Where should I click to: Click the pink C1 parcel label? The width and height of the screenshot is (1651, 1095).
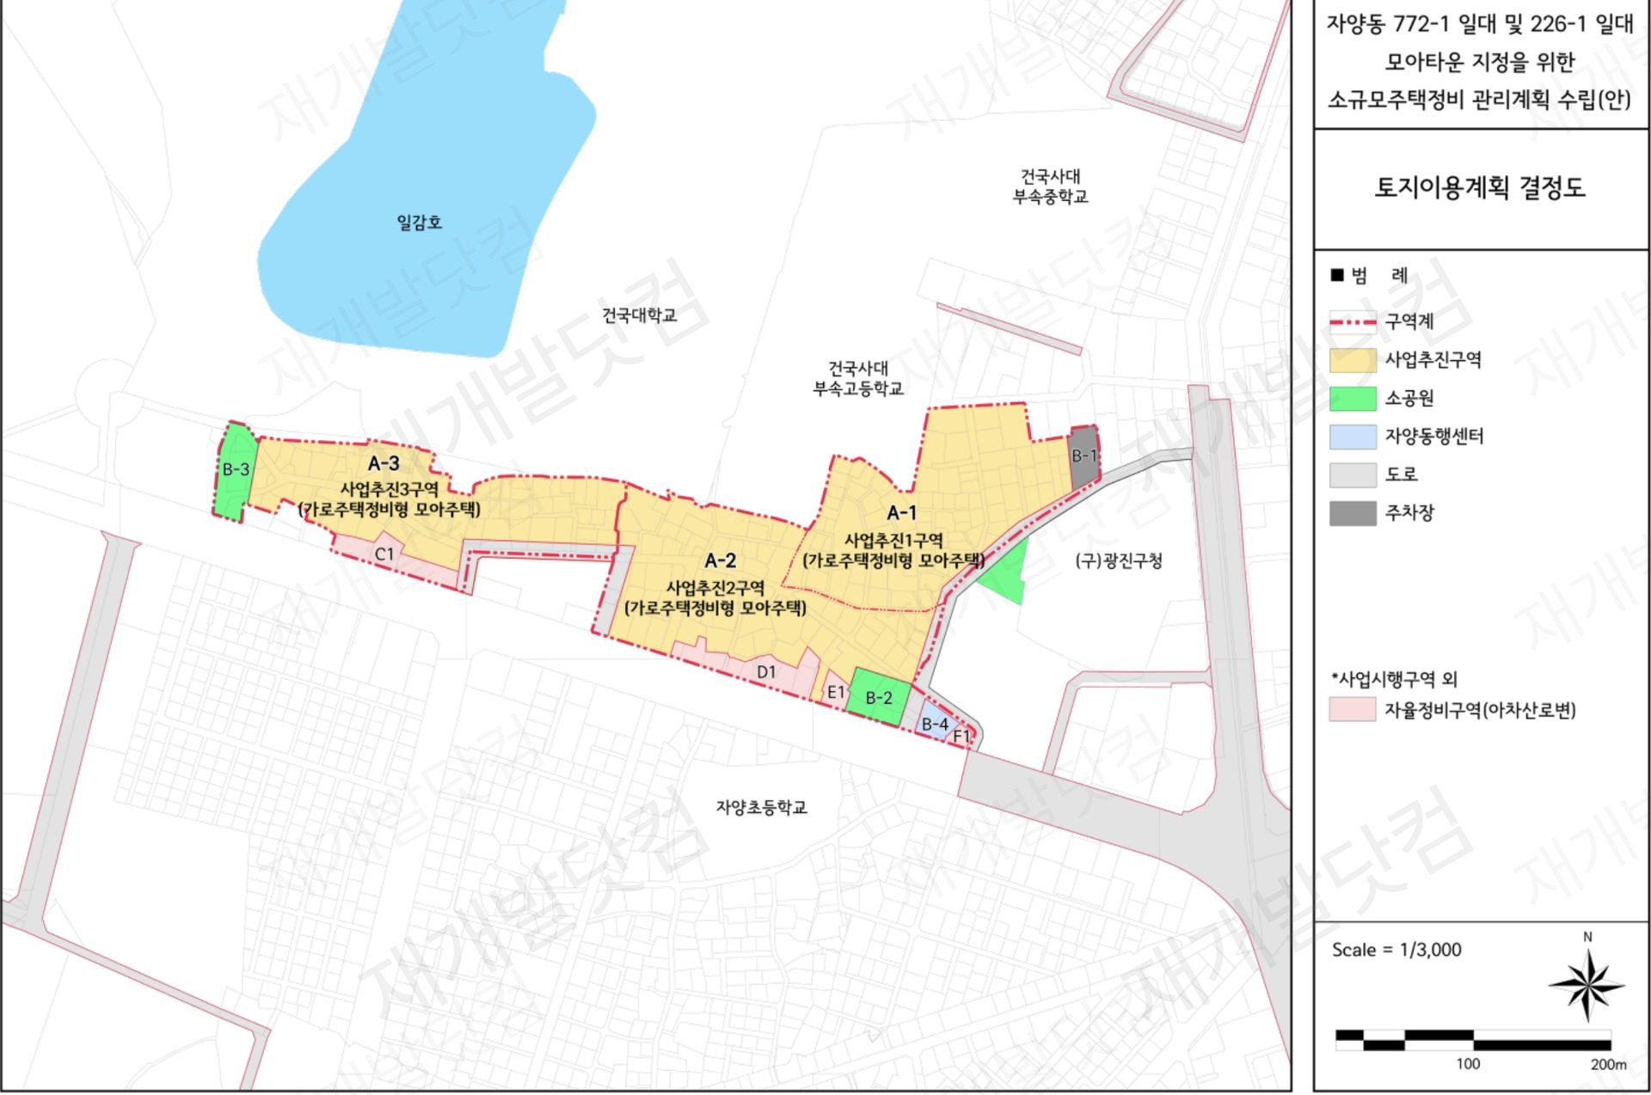(384, 554)
